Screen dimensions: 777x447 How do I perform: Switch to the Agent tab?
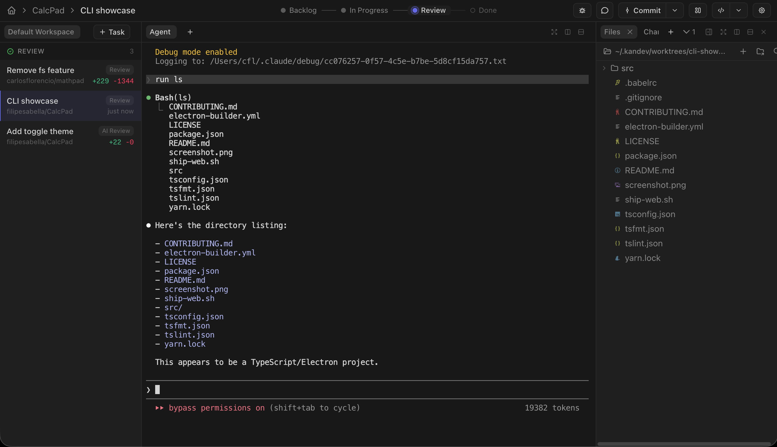[161, 32]
